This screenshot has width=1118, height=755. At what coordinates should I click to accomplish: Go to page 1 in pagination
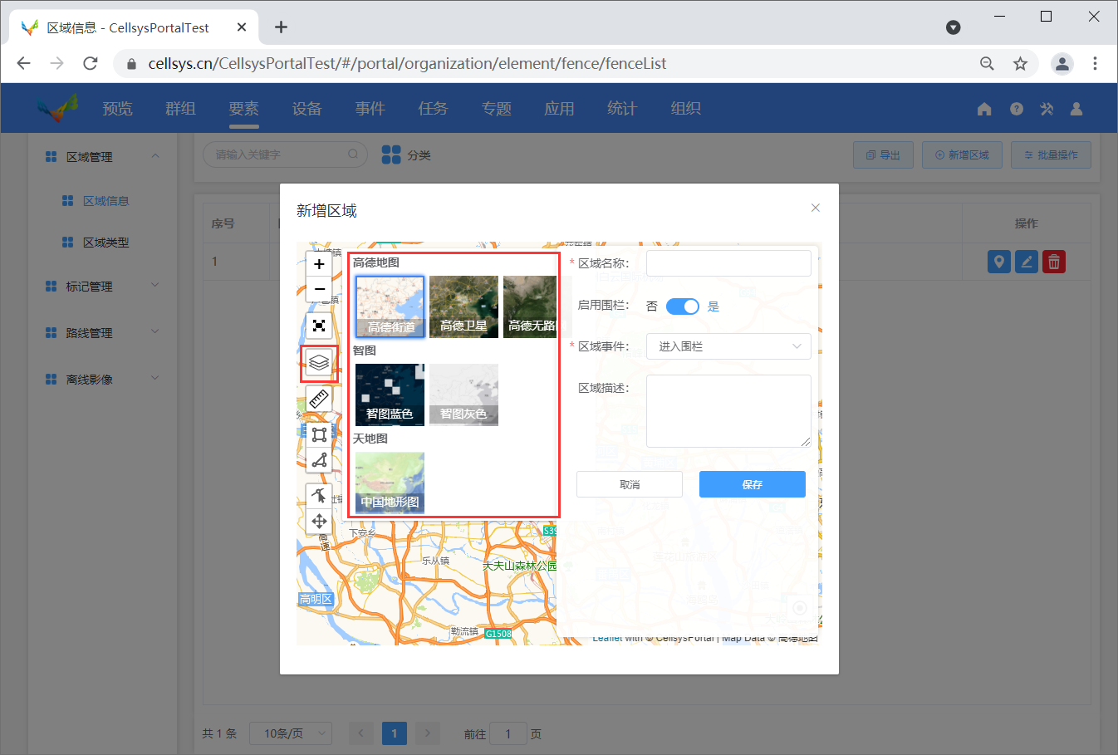(x=395, y=733)
